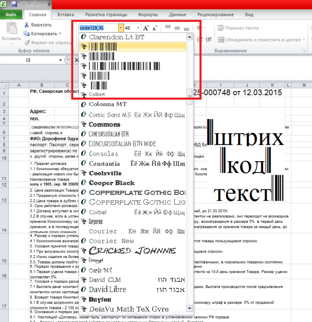The height and width of the screenshot is (322, 312).
Task: Expand the Копировать dropdown arrow
Action: [x=60, y=34]
